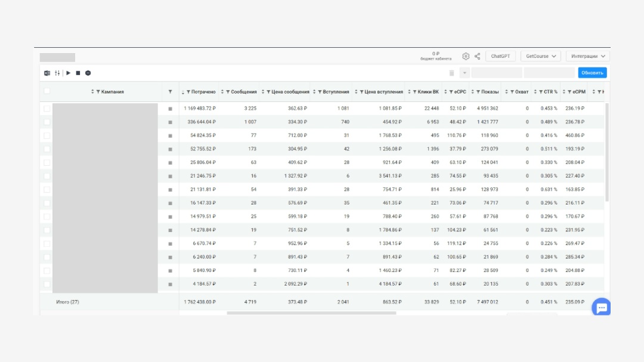
Task: Click the trash delete icon
Action: click(452, 73)
